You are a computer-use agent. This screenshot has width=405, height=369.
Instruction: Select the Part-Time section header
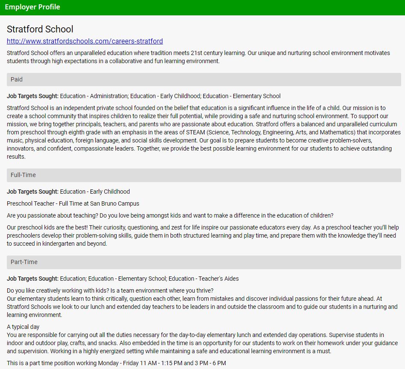point(204,262)
